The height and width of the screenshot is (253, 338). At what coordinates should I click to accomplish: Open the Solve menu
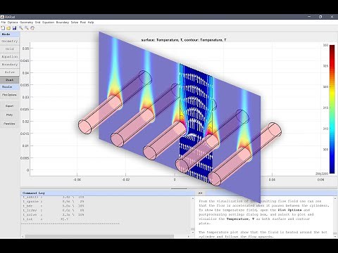click(x=75, y=22)
